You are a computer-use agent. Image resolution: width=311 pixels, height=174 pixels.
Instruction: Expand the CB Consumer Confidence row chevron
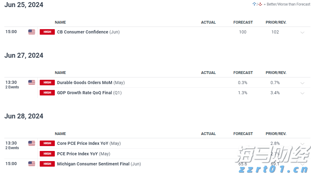(302, 33)
